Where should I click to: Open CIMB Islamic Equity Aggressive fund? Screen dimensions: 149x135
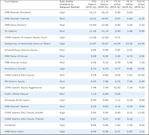23,88
